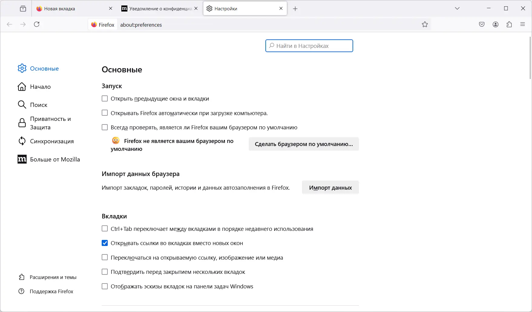
Task: Open Расширения и темы via puzzle icon
Action: (21, 277)
